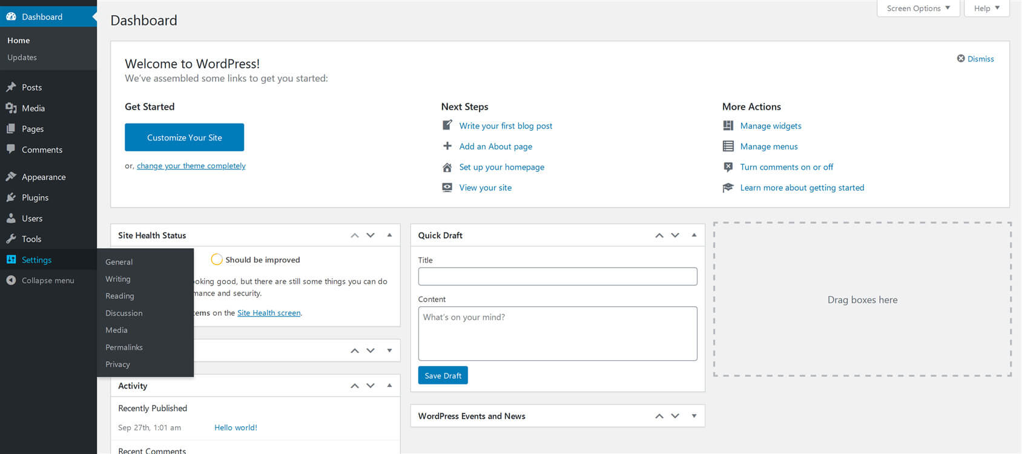Screen dimensions: 1022x454
Task: Expand the WordPress Events and News panel
Action: [694, 416]
